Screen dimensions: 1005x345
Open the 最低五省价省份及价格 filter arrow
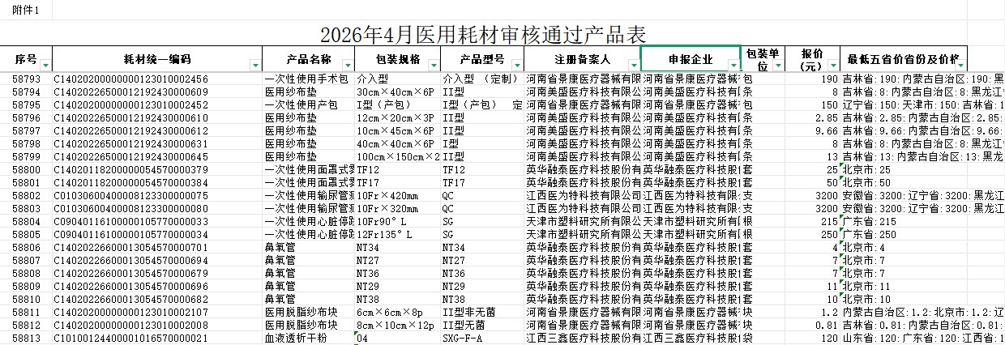961,66
